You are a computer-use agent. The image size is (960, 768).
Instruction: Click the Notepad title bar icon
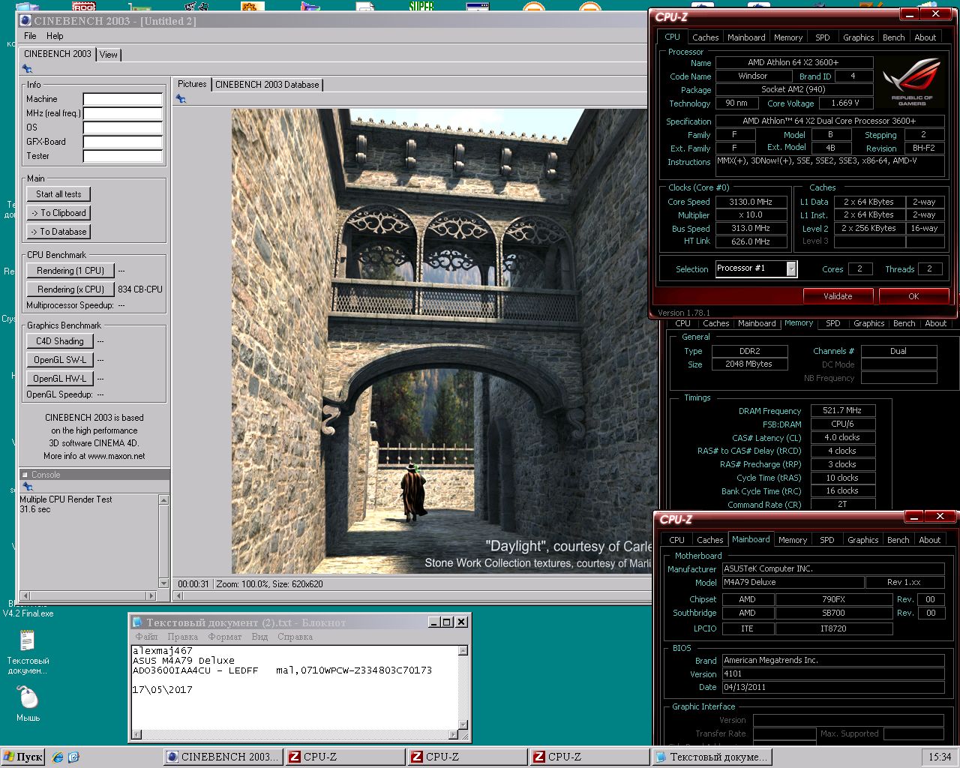pos(137,622)
